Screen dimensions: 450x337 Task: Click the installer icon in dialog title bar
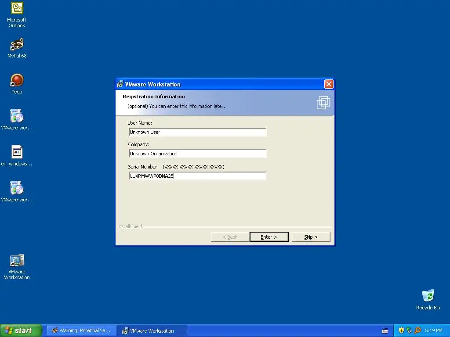[120, 84]
